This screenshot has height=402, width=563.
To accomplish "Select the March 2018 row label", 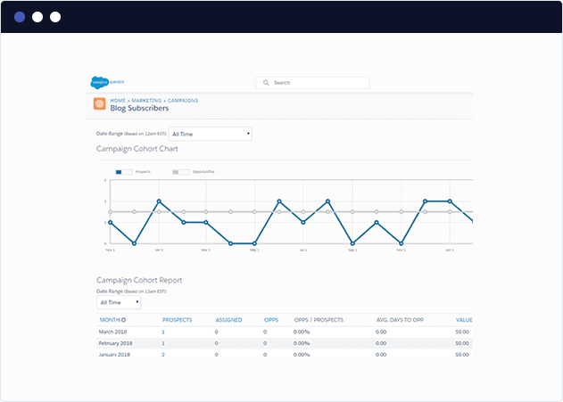I will (x=112, y=332).
